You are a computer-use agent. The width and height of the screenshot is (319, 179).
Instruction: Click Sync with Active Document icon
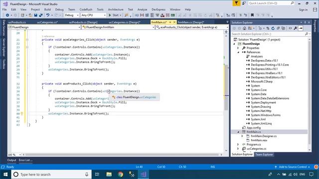click(x=268, y=28)
